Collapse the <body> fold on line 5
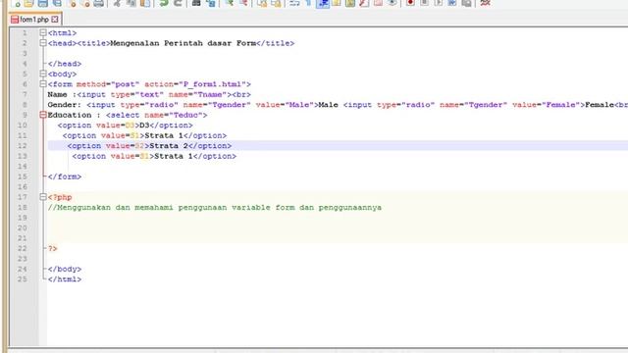Screen dimensions: 628x353 click(43, 74)
